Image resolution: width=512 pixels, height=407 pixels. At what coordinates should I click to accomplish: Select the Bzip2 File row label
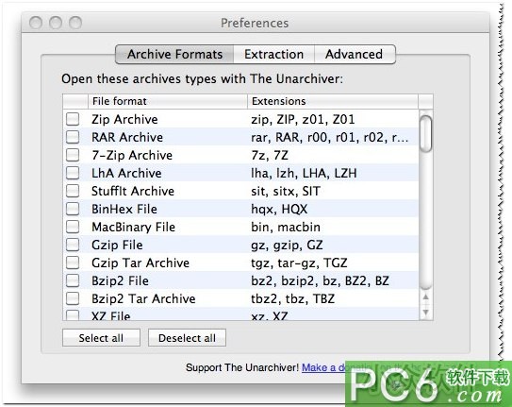120,280
